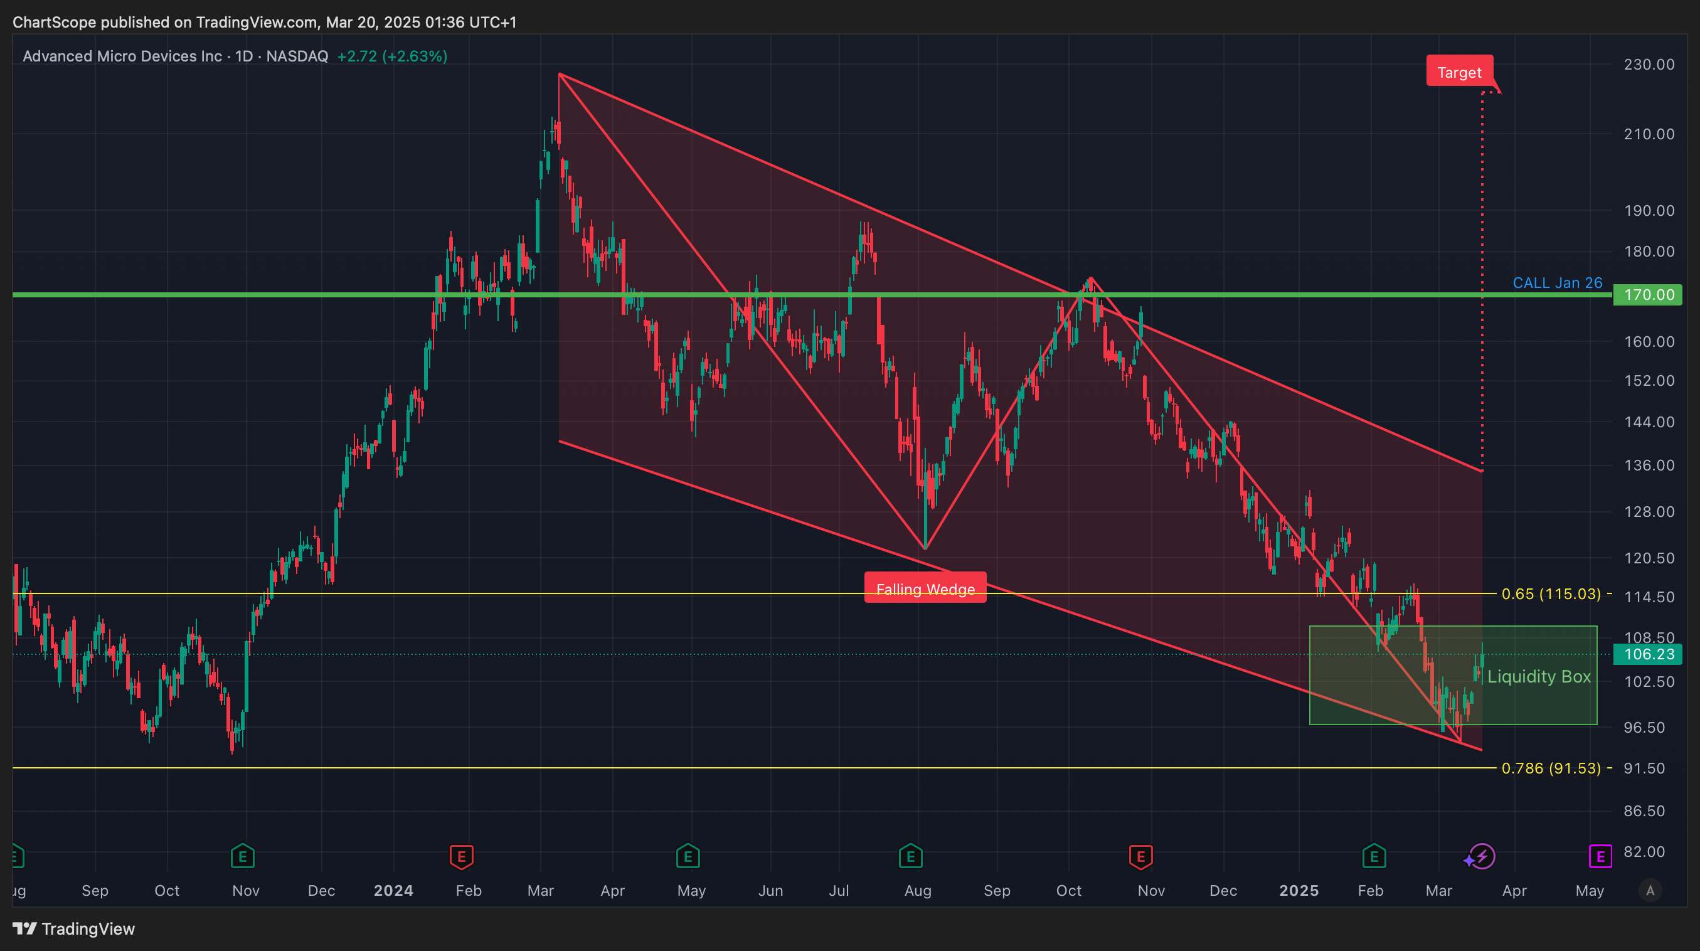Image resolution: width=1700 pixels, height=951 pixels.
Task: Click the Liquidity Box text label
Action: coord(1538,676)
